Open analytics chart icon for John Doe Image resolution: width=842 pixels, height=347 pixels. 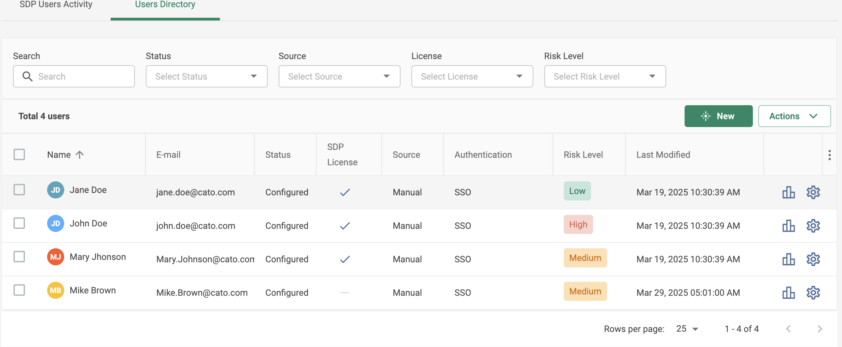[788, 226]
